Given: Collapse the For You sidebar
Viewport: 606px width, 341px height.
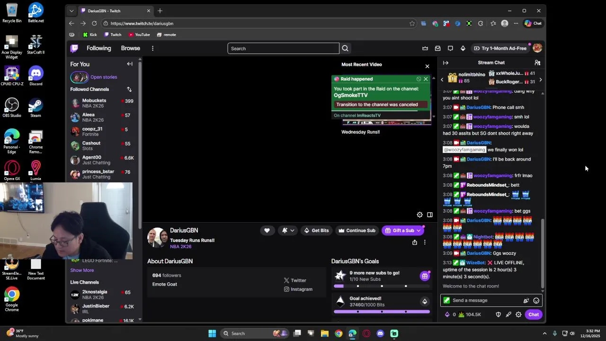Looking at the screenshot, I should (x=130, y=64).
